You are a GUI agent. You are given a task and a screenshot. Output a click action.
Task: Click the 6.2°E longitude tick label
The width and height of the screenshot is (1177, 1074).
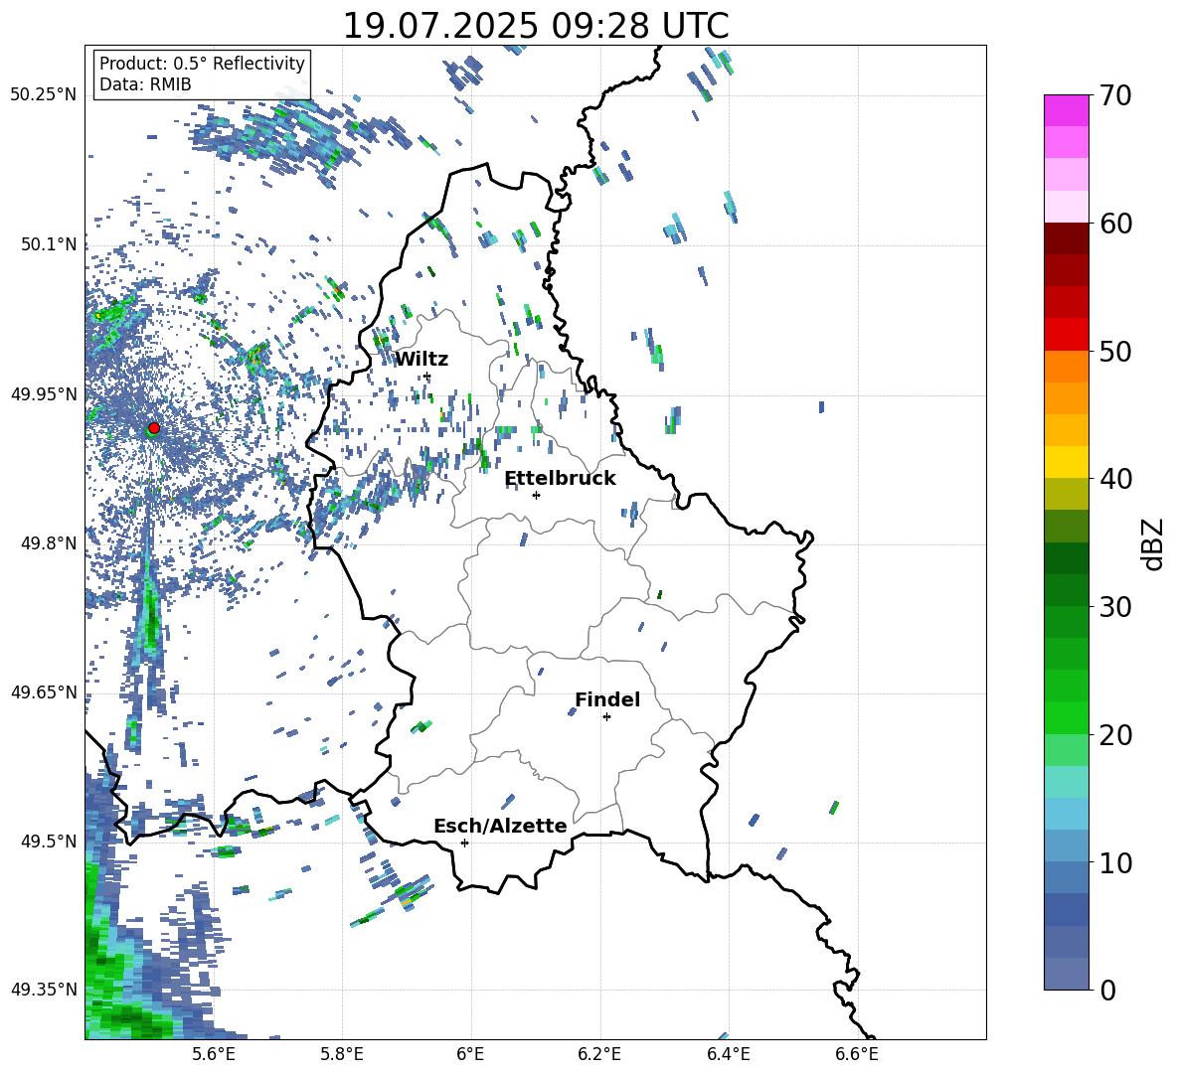[599, 1055]
